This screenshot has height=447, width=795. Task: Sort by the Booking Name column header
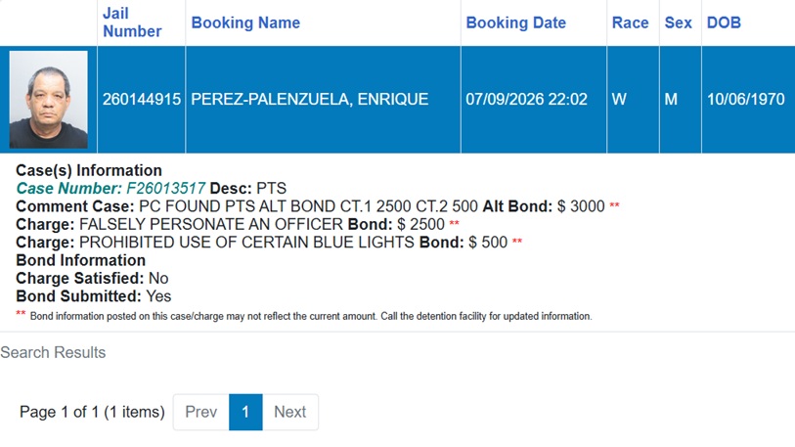(x=245, y=22)
